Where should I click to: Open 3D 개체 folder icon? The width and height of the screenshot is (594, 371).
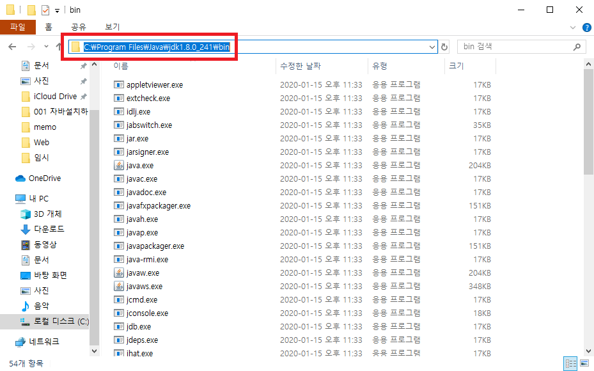click(26, 214)
